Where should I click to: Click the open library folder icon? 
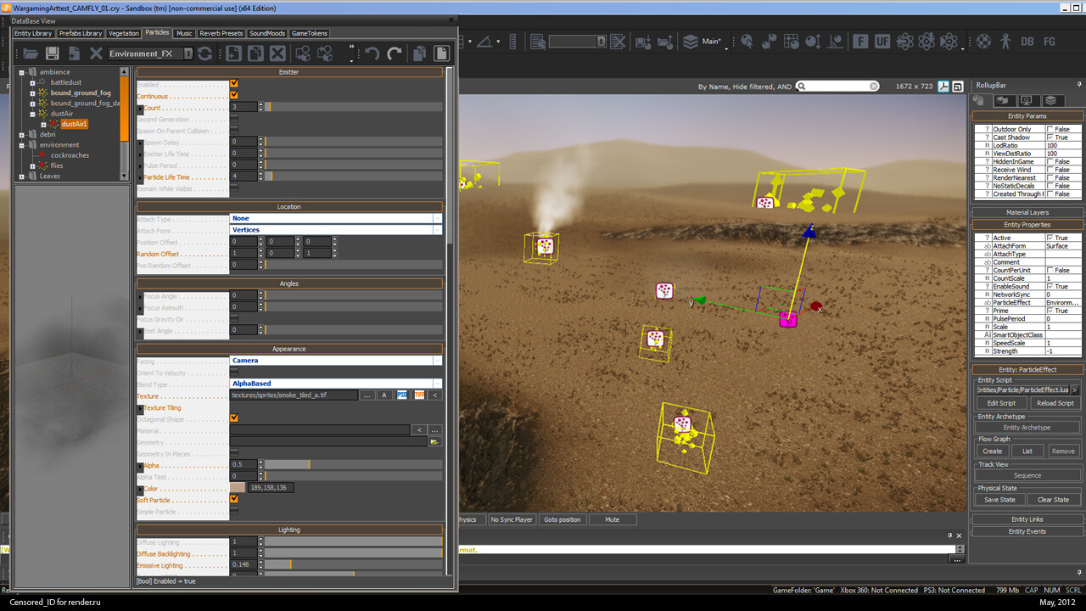pos(31,53)
